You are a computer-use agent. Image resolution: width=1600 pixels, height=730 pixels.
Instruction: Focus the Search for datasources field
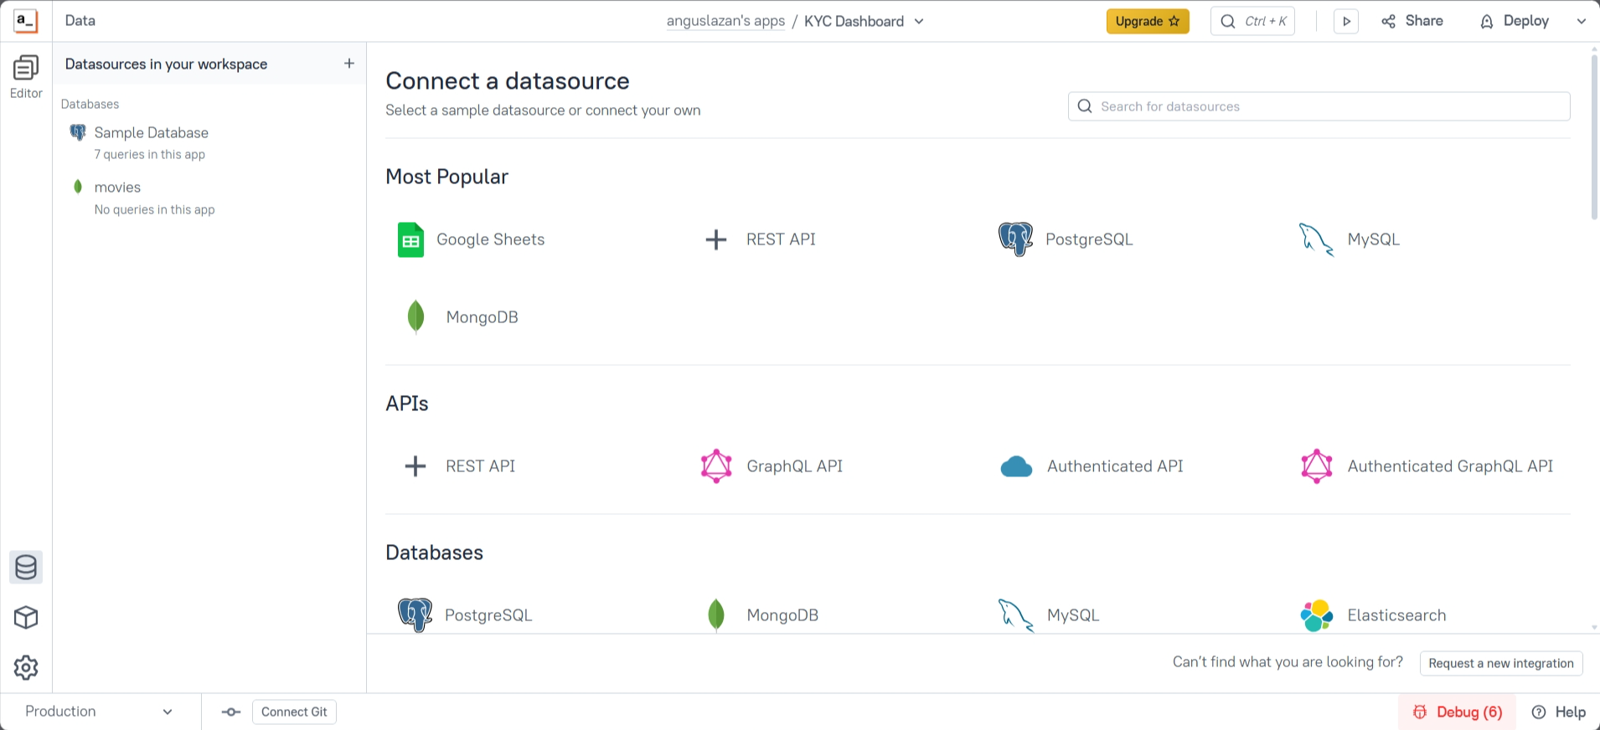tap(1319, 106)
